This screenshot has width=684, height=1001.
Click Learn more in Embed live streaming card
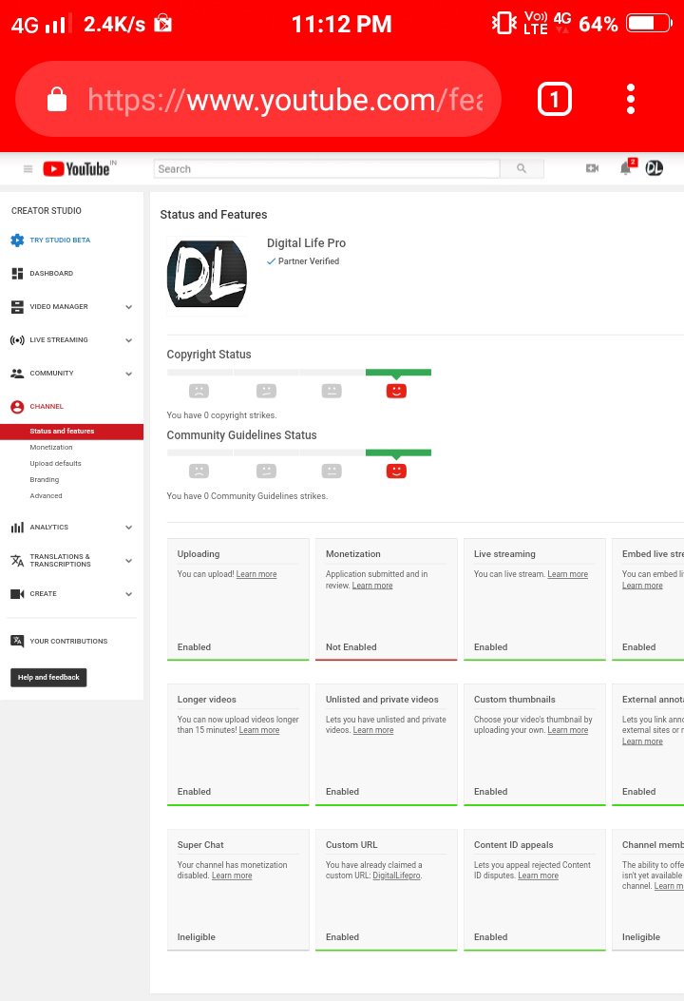642,586
